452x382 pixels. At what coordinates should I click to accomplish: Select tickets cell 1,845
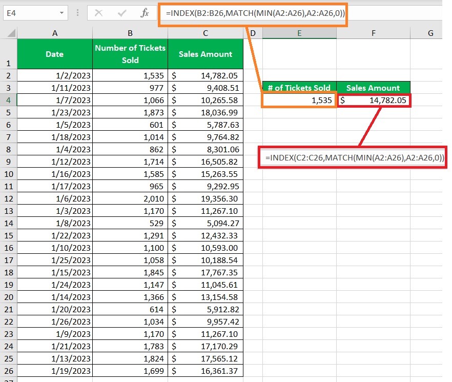(x=130, y=272)
